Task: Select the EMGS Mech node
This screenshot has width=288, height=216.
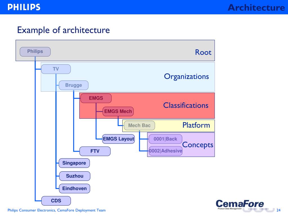Action: 118,111
